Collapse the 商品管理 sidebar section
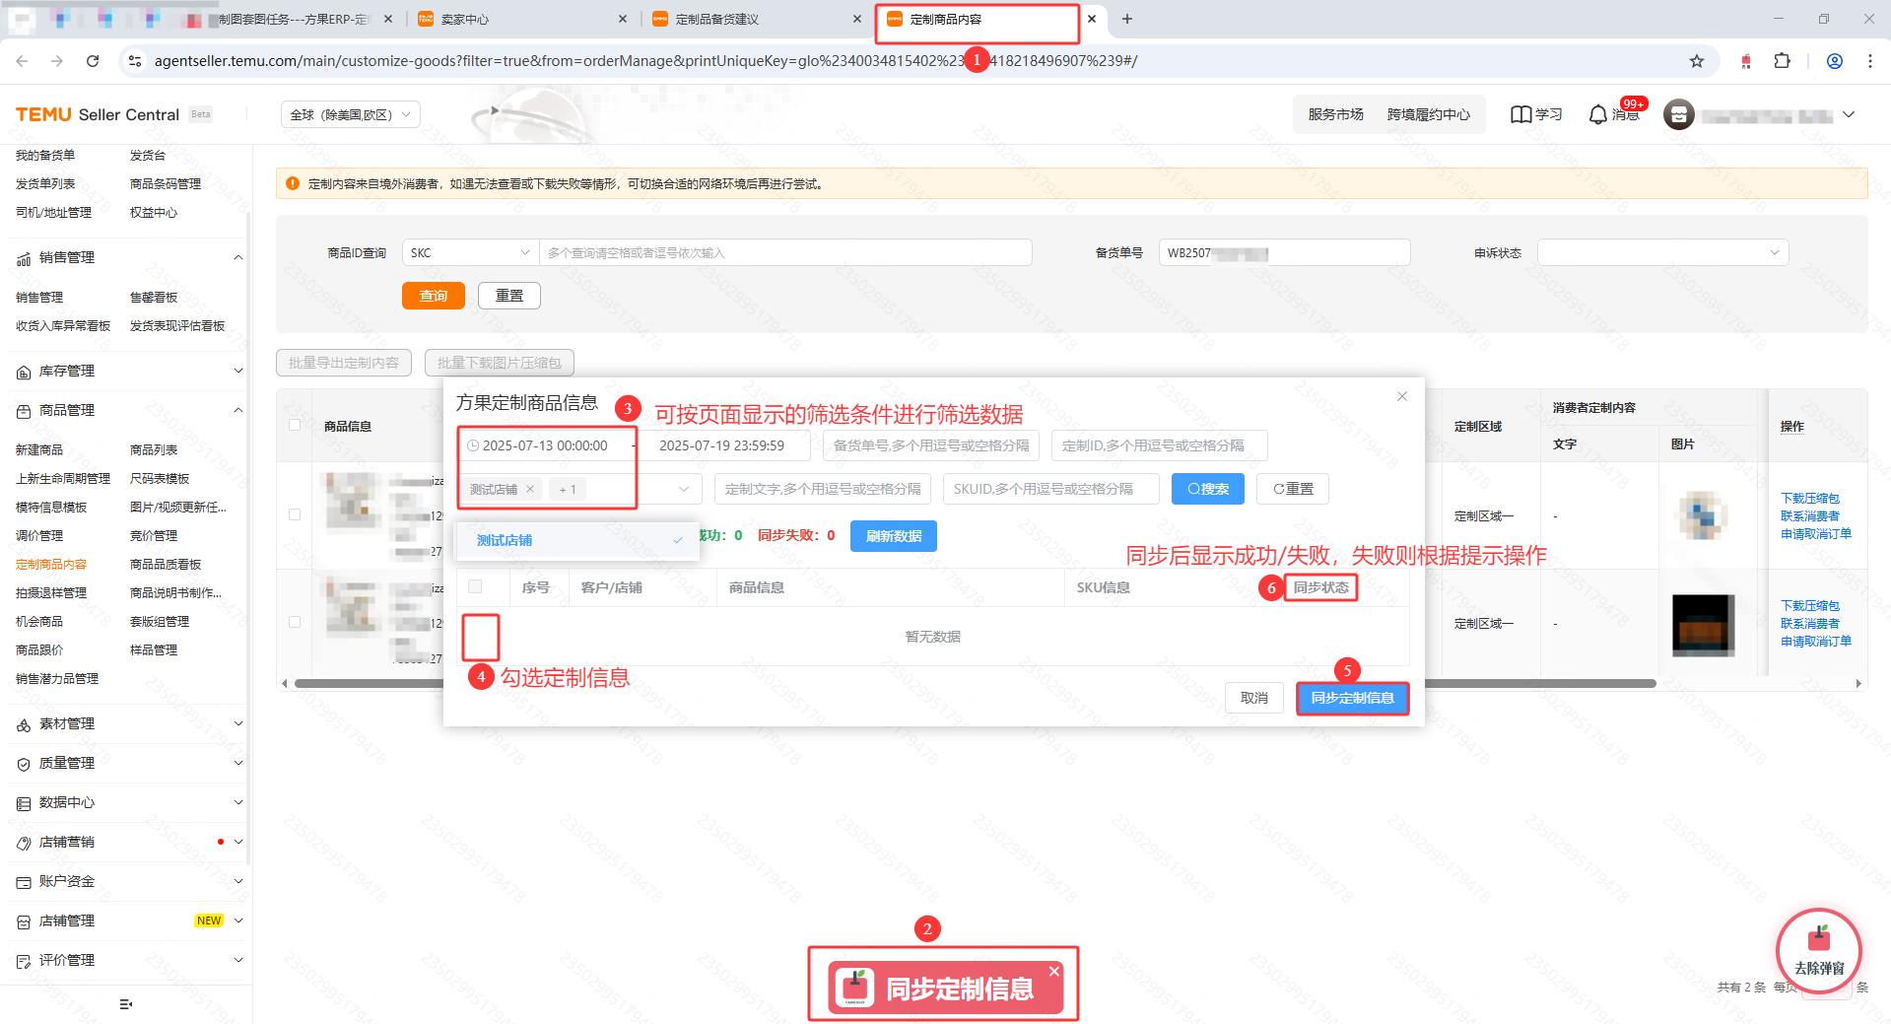The image size is (1891, 1024). tap(237, 410)
